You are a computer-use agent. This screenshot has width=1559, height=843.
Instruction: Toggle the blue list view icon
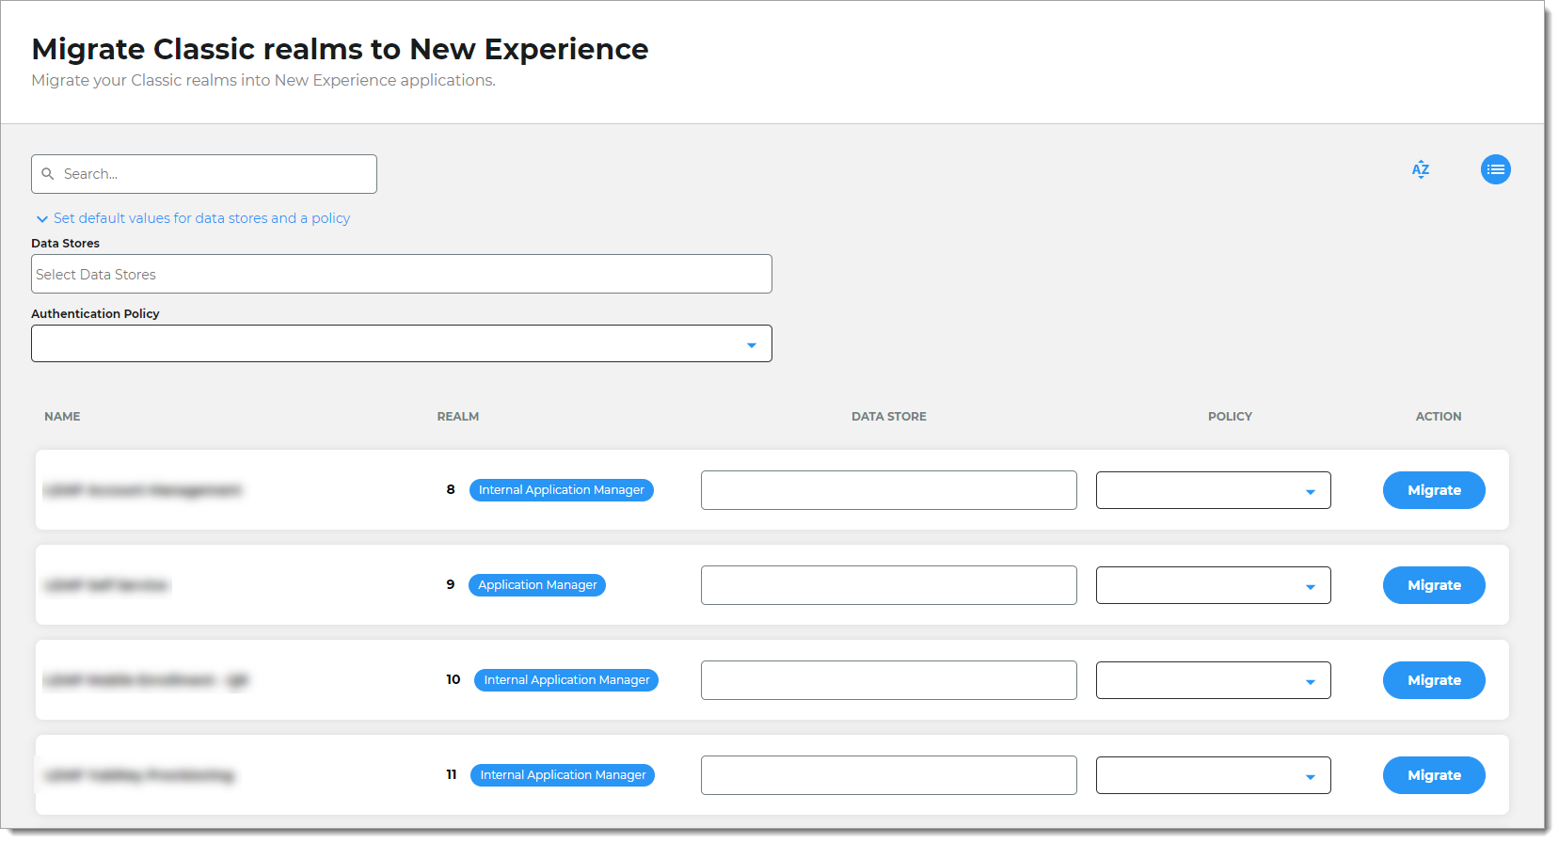tap(1495, 169)
